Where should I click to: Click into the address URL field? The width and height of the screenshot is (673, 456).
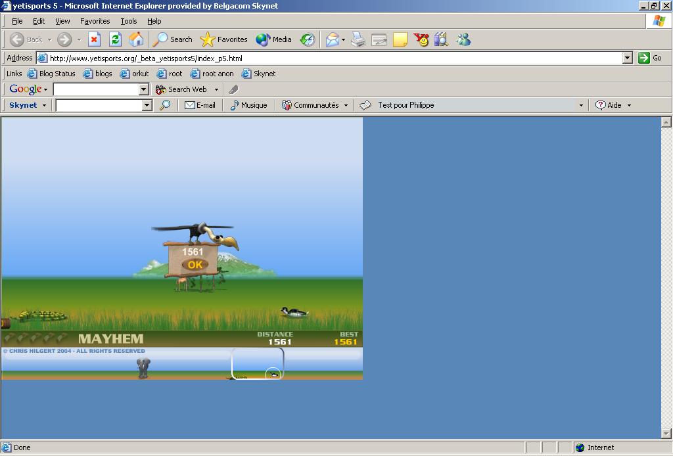point(329,58)
